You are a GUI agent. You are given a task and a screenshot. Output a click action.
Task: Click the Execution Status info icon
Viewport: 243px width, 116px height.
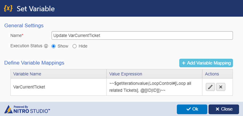pyautogui.click(x=46, y=46)
